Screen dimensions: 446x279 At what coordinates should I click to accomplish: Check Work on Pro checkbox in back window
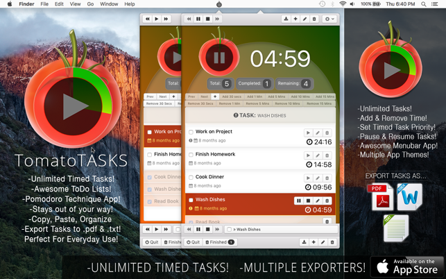point(149,132)
